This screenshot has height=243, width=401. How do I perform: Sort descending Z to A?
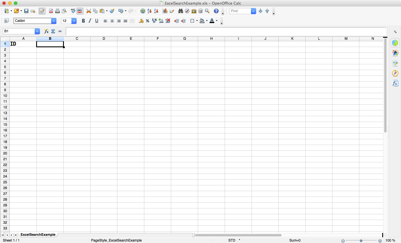coord(156,11)
